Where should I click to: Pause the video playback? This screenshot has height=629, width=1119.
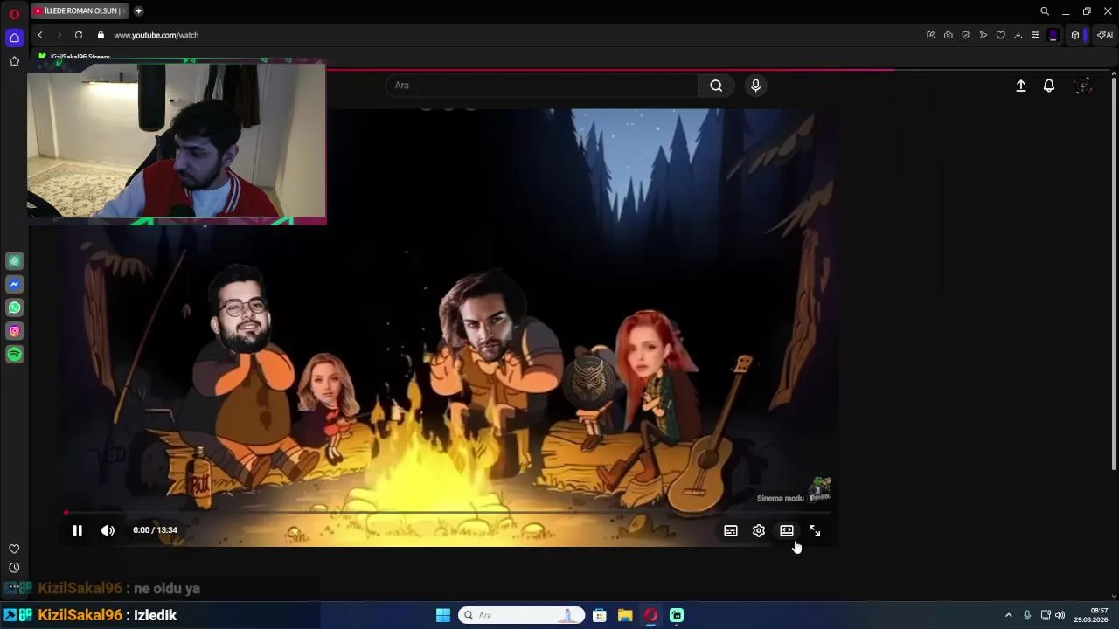(77, 530)
